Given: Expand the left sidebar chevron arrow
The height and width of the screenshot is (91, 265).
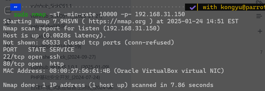Looking at the screenshot, I should pyautogui.click(x=7, y=33).
